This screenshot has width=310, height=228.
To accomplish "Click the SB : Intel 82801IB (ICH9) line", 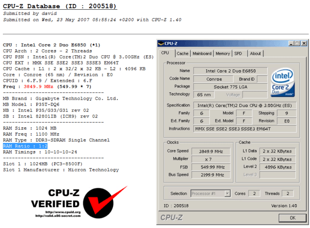I will [x=50, y=116].
